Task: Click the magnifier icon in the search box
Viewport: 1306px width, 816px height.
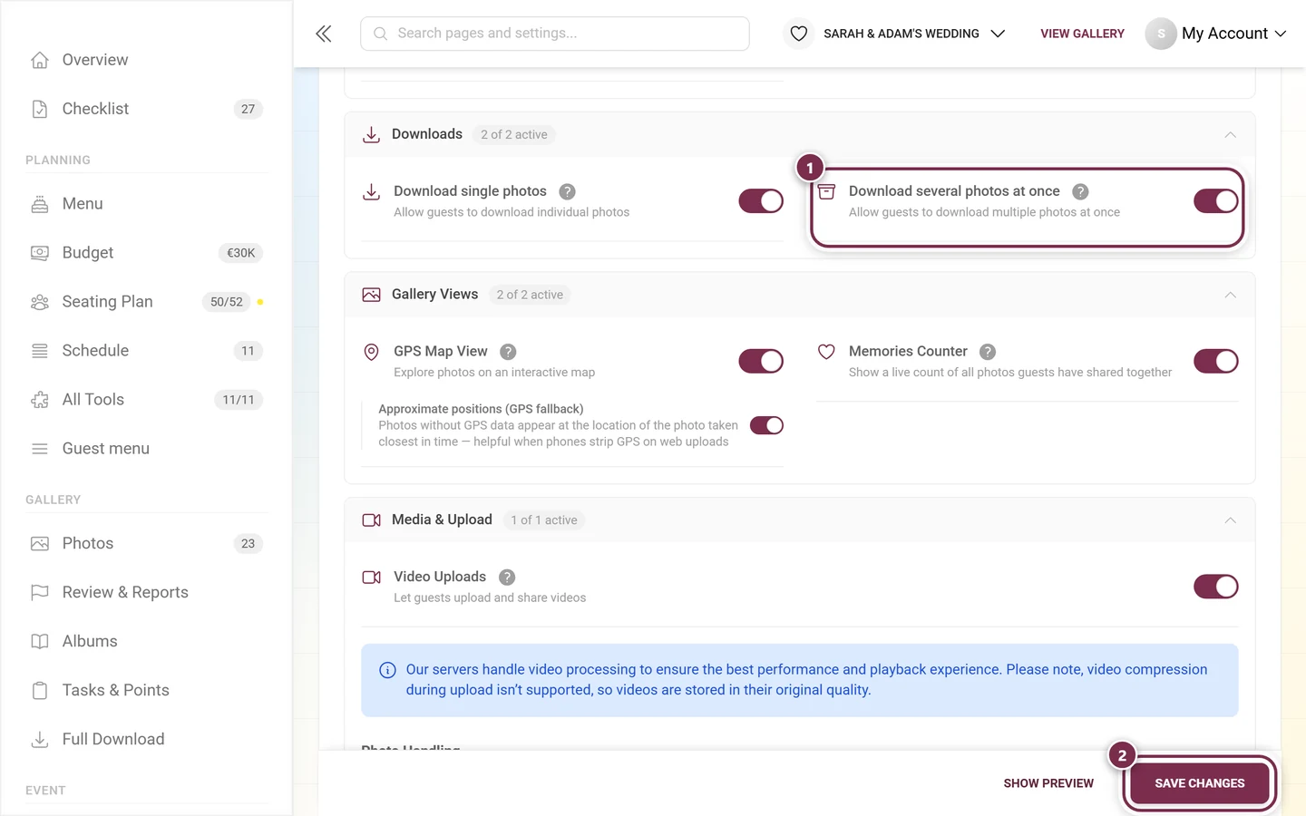Action: [x=381, y=34]
